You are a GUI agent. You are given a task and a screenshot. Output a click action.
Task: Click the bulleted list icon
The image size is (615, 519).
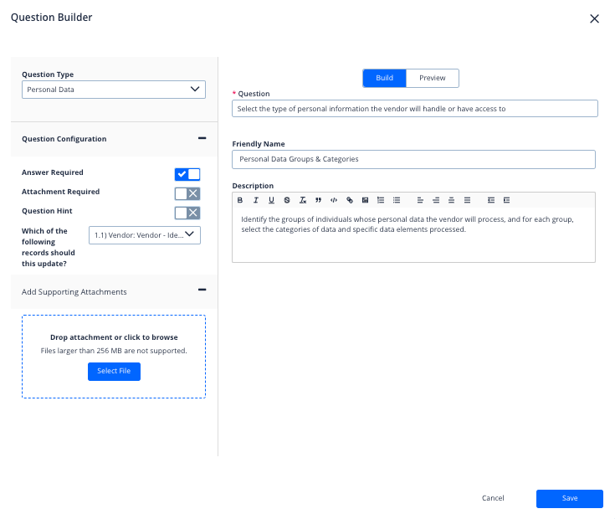point(397,200)
